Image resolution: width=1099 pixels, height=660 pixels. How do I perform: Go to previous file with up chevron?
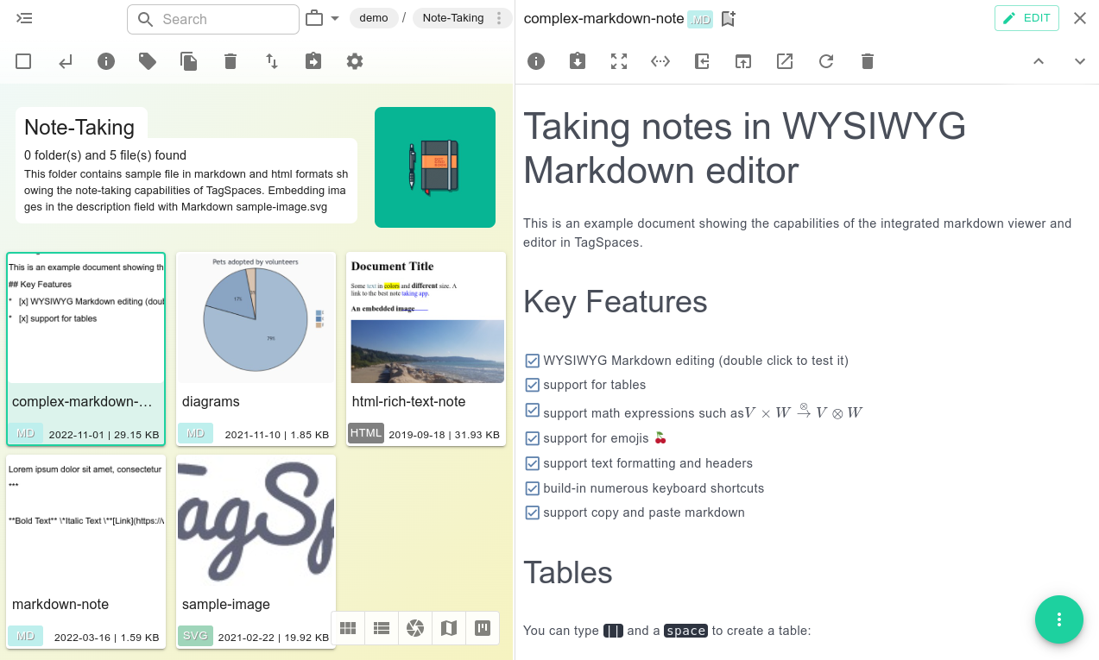click(1039, 61)
